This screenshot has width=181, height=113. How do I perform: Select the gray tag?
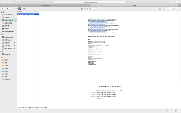click(x=8, y=77)
